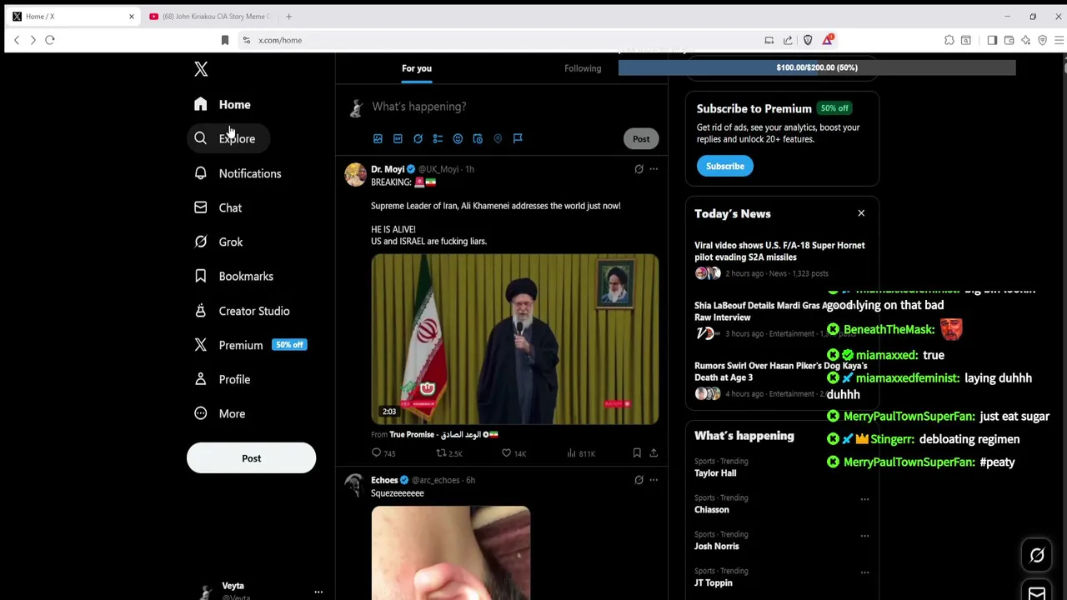Viewport: 1067px width, 600px height.
Task: Tag a location in composer
Action: (x=498, y=138)
